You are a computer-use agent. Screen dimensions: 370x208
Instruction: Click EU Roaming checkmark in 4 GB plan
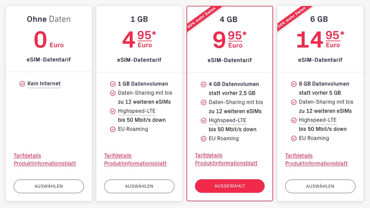(203, 139)
